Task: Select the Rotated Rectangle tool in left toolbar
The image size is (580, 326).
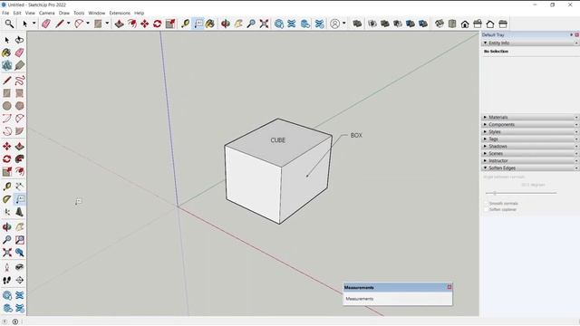Action: 20,93
